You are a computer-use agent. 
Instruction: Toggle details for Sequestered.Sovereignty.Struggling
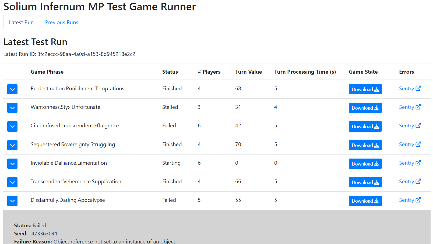(12, 145)
